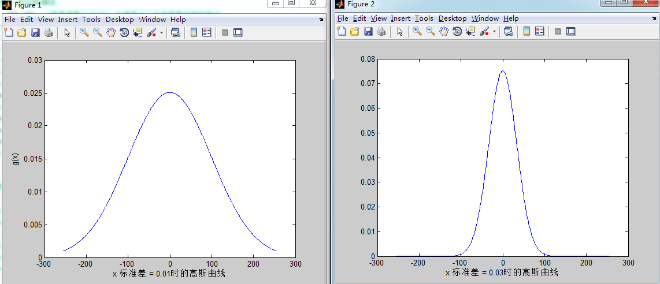Click y-axis tick 0.025 in Figure 1
Screen dimensions: 660x284
(x=35, y=93)
